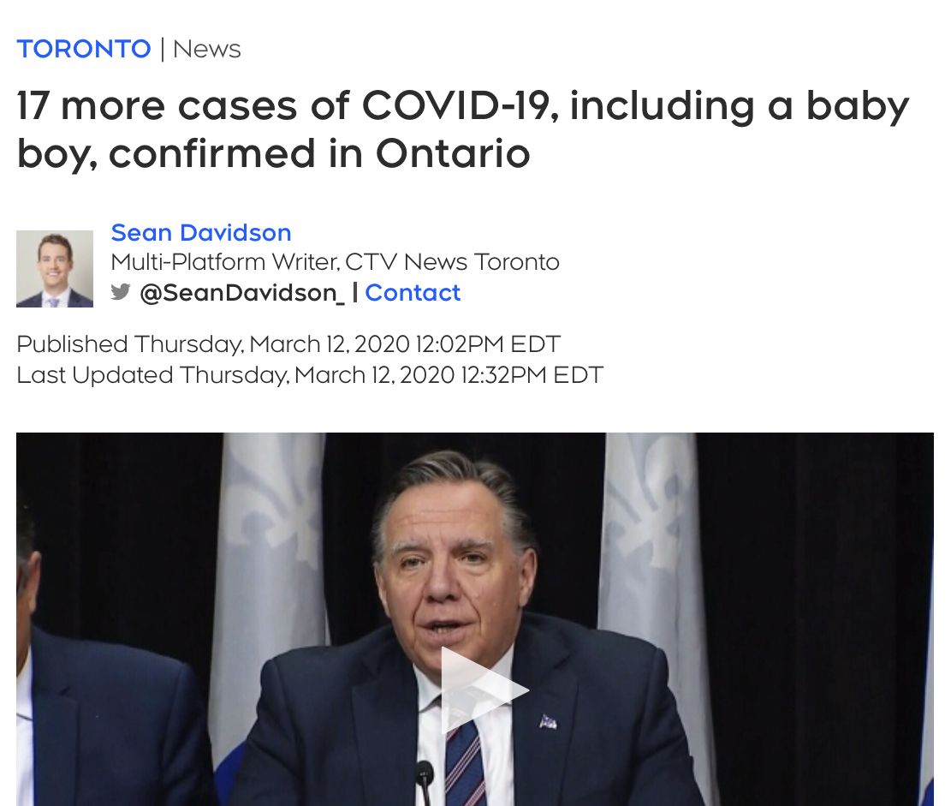Screen dimensions: 951x806
Task: Click the Published date line
Action: [x=288, y=344]
